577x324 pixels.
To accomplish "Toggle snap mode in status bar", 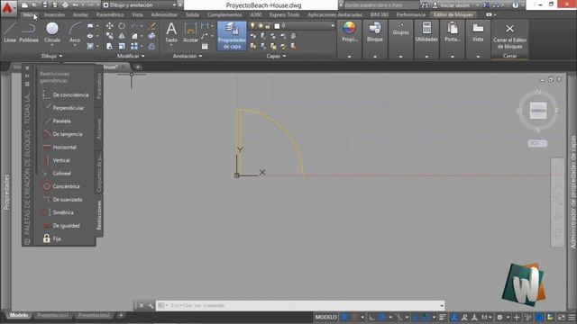I will tap(354, 317).
